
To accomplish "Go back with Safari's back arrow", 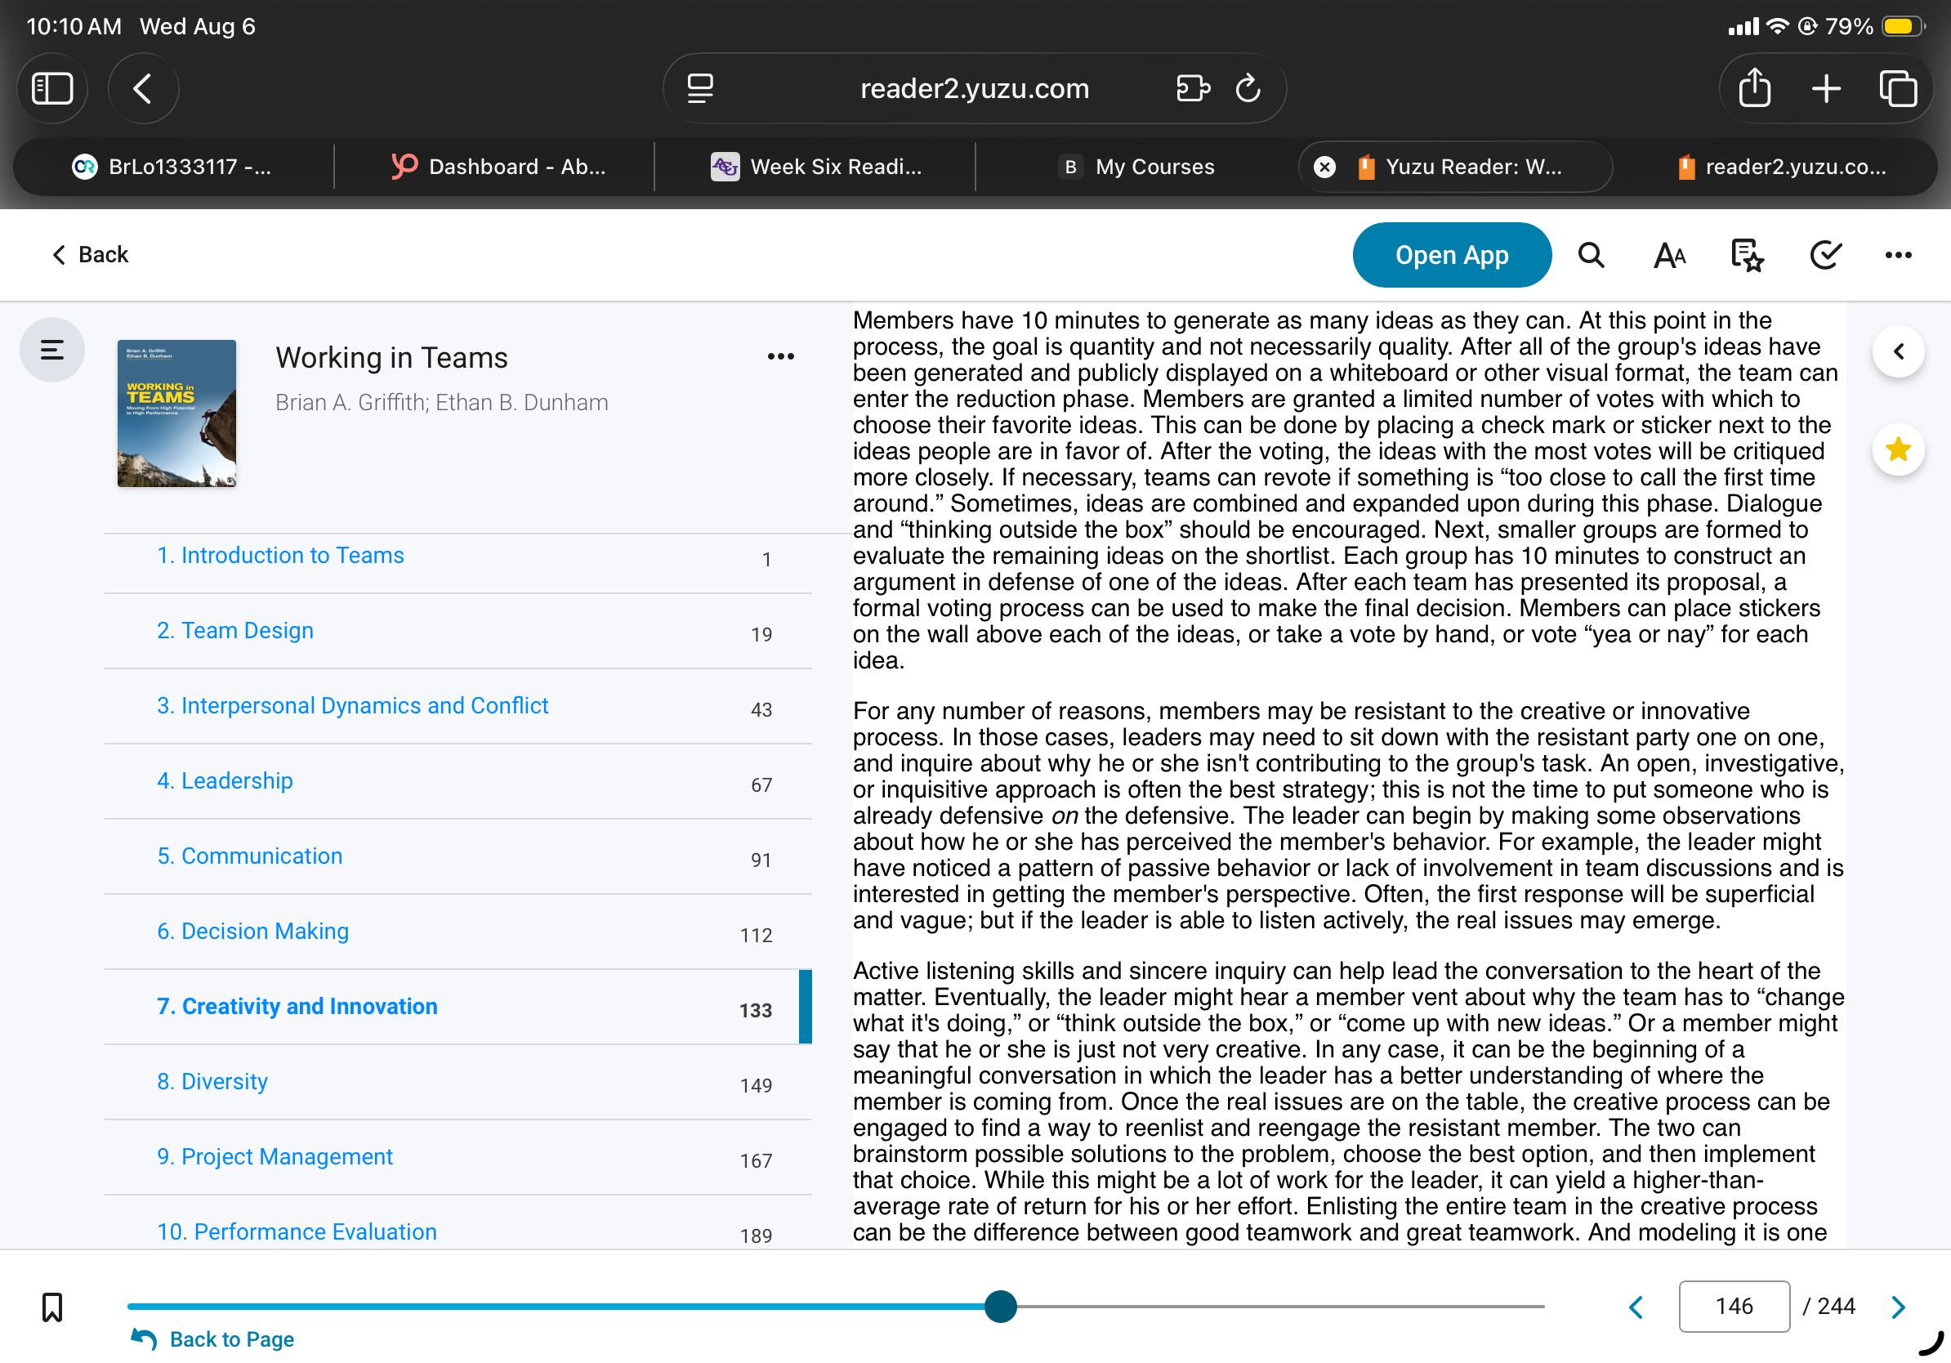I will point(143,88).
